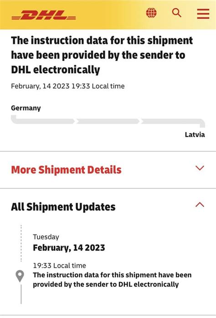Click the 19:33 Local time entry
This screenshot has width=216, height=318.
pyautogui.click(x=59, y=266)
